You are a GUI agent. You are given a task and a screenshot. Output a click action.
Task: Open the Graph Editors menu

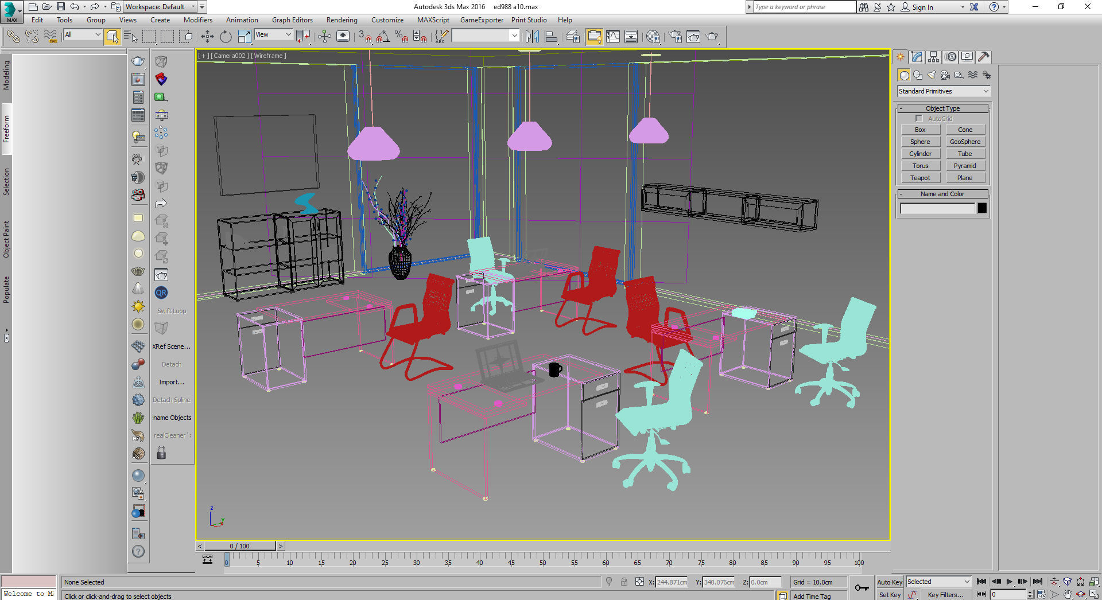pyautogui.click(x=292, y=20)
